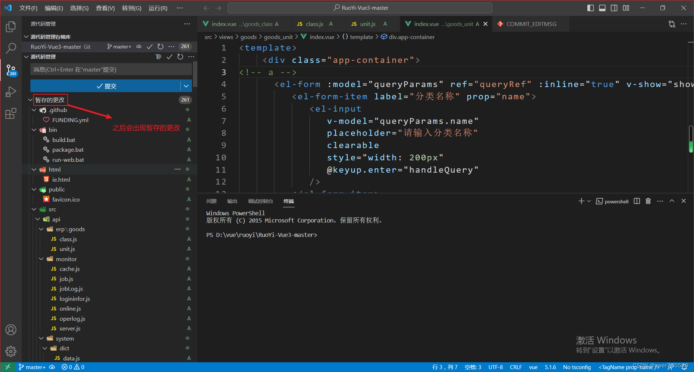Switch to the 问题 panel tab
This screenshot has width=694, height=372.
pyautogui.click(x=211, y=201)
